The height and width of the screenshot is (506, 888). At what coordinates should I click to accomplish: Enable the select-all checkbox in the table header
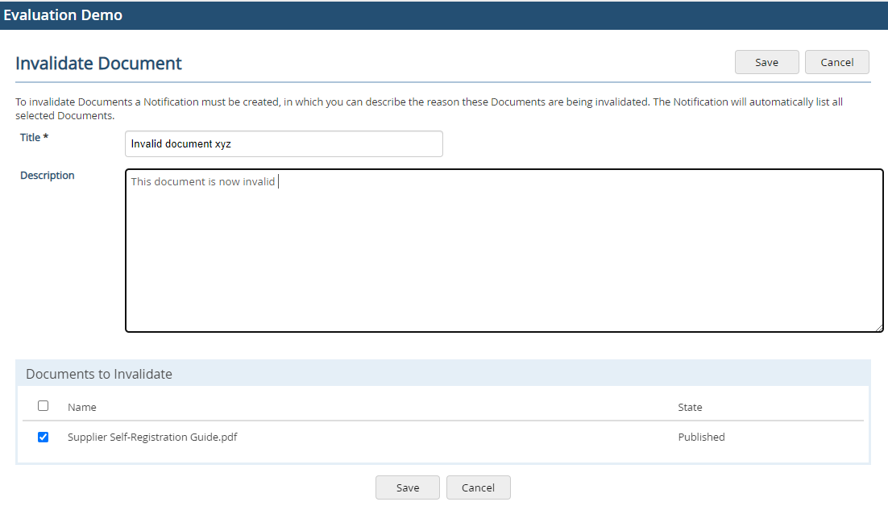(x=43, y=405)
